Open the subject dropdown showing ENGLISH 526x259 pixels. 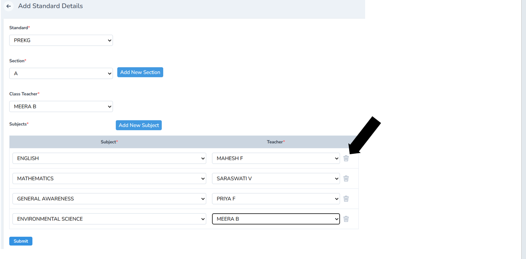coord(109,158)
